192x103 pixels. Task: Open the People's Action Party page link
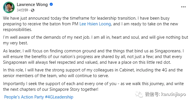point(24,97)
